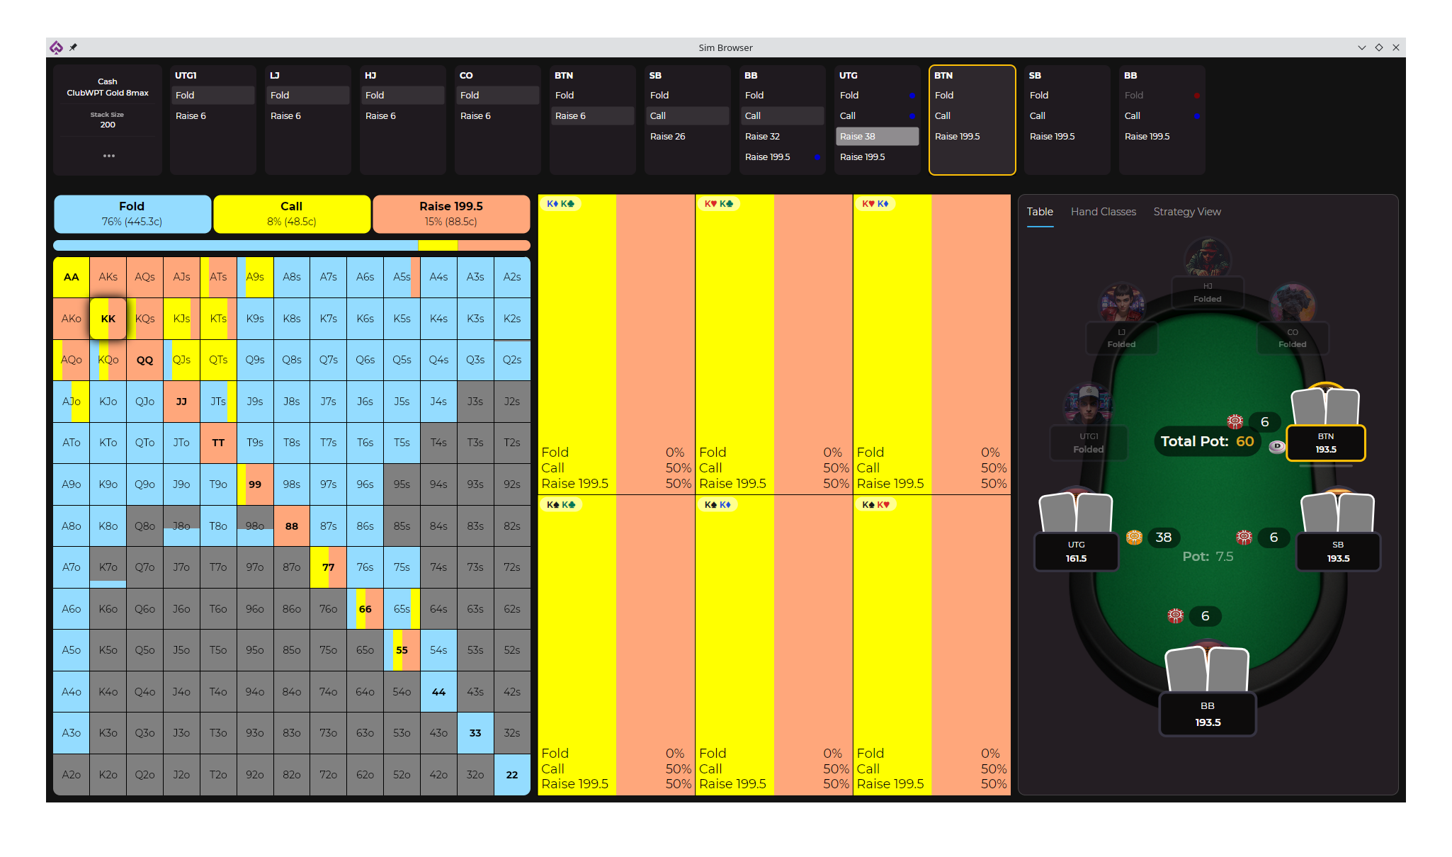Select BB Raise 199.5 with blue dot

click(783, 157)
